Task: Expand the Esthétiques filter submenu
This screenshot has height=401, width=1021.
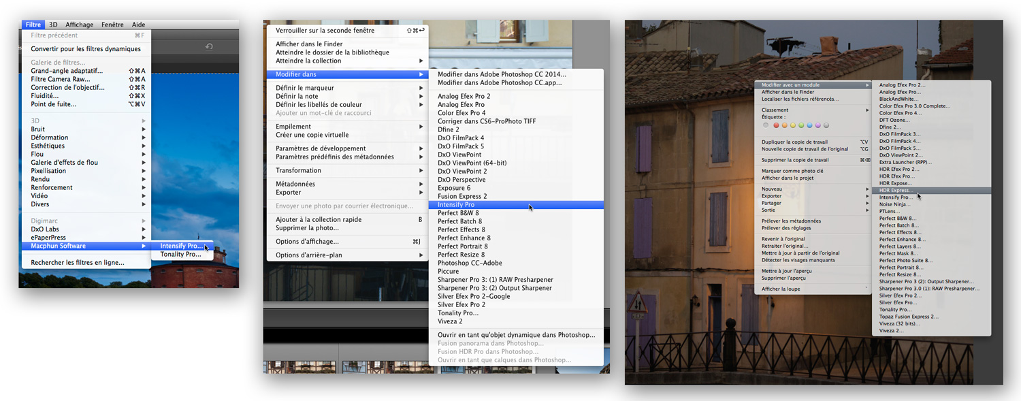Action: (x=86, y=146)
